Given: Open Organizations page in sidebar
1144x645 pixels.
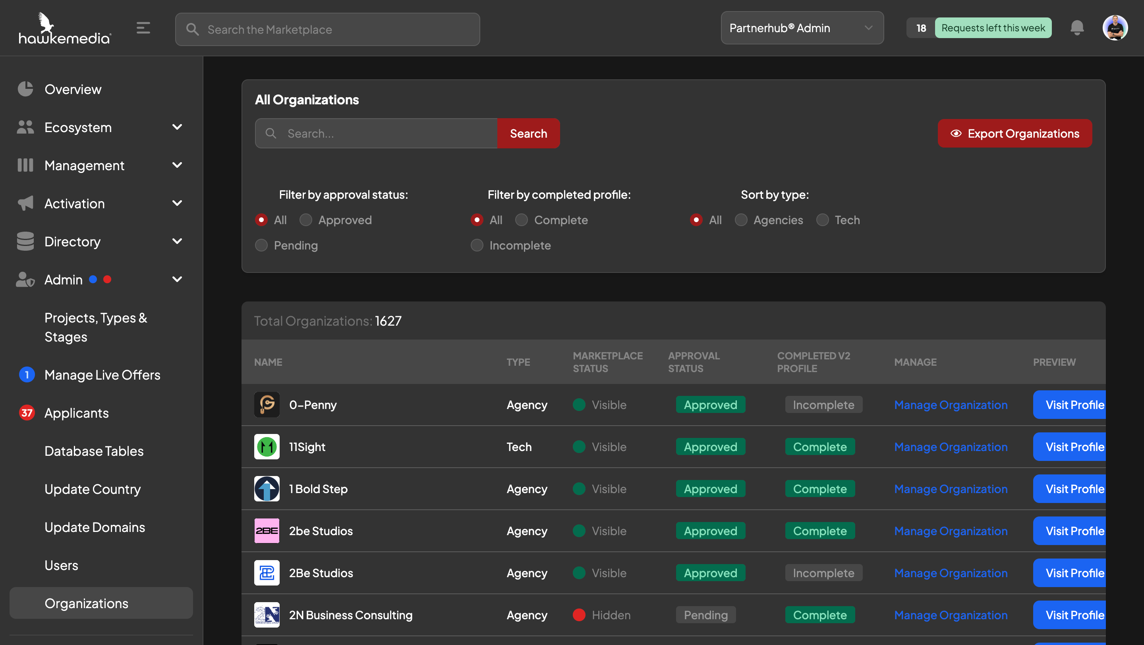Looking at the screenshot, I should click(x=101, y=603).
